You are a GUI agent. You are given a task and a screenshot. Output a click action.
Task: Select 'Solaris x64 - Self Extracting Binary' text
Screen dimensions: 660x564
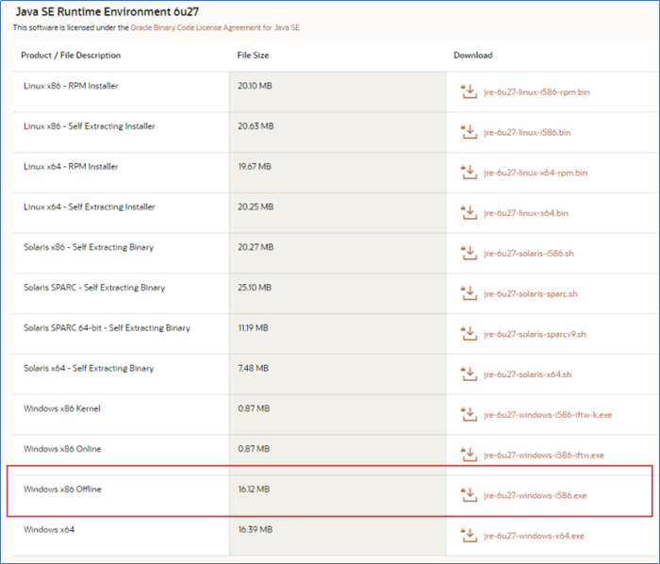coord(89,369)
